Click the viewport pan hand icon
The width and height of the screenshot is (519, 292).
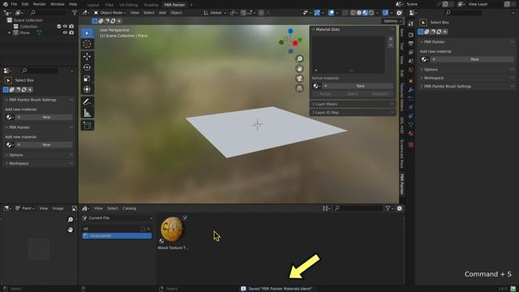299,68
